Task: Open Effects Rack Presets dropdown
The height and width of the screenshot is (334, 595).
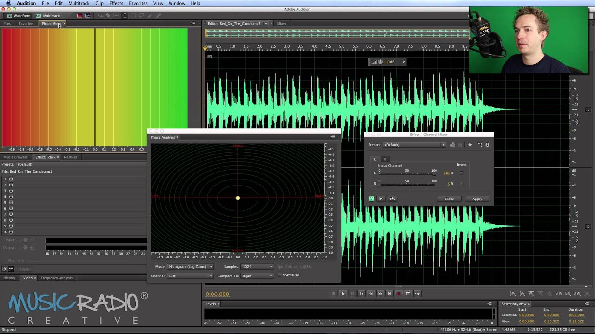Action: pyautogui.click(x=81, y=164)
